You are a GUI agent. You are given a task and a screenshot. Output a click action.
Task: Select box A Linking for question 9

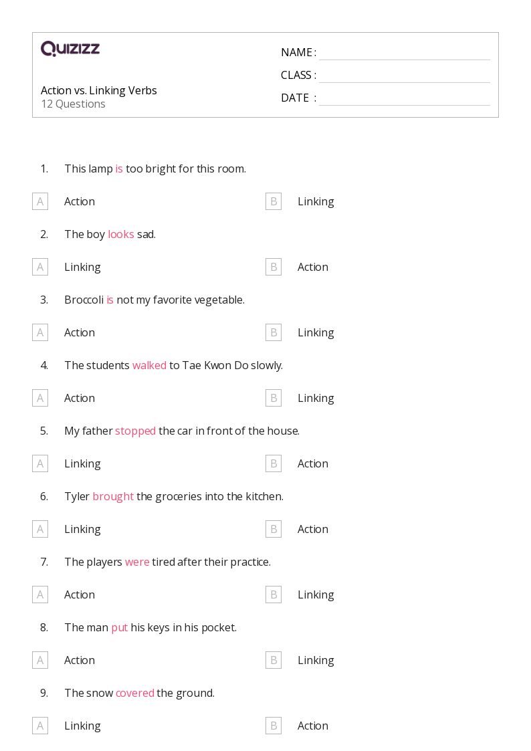40,726
